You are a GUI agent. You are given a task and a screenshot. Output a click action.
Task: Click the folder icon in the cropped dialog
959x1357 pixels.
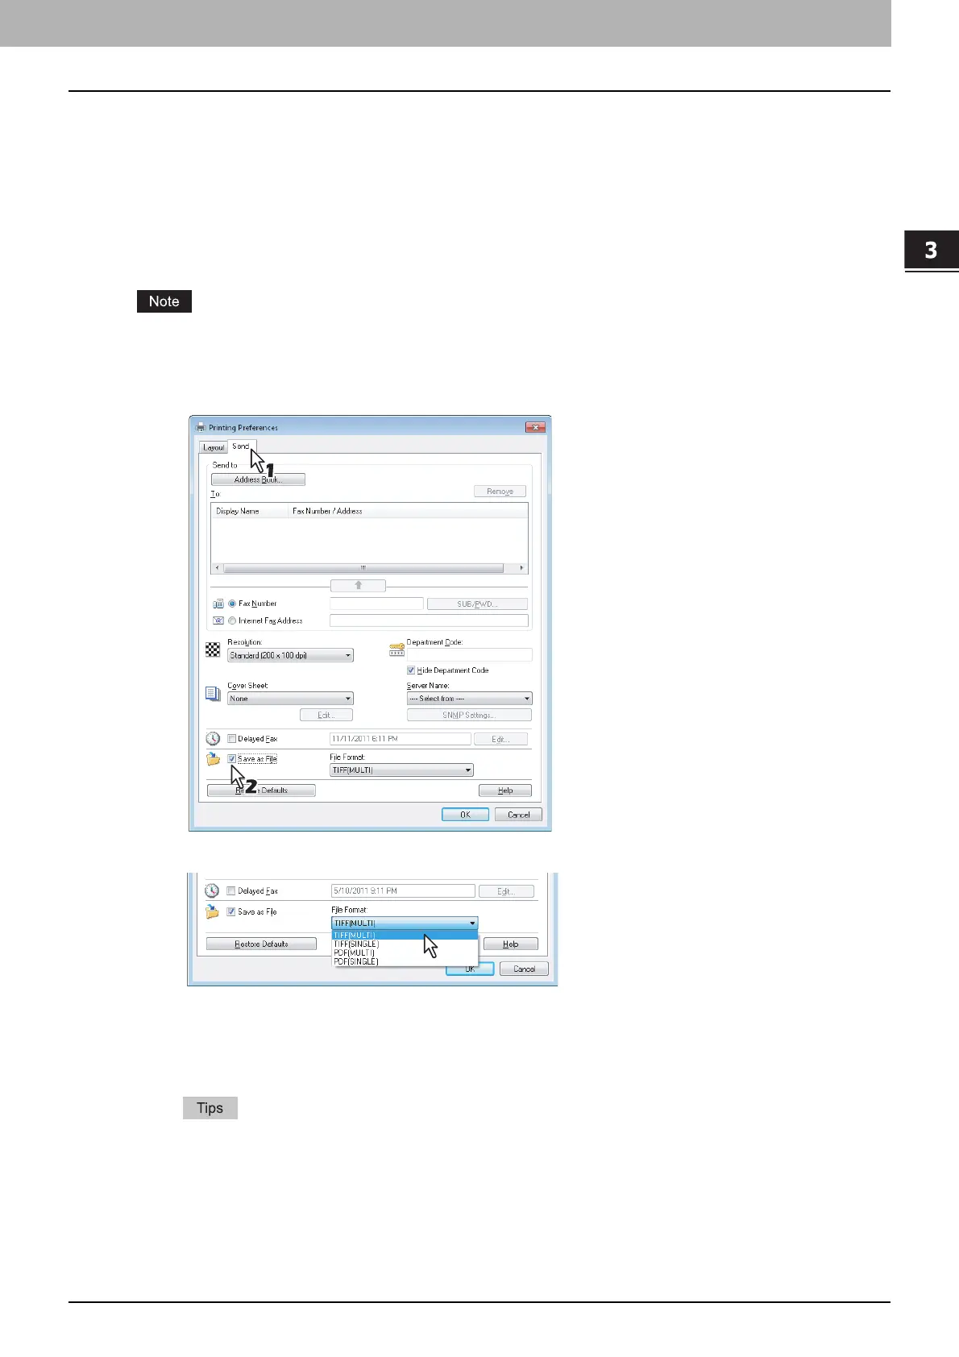pyautogui.click(x=213, y=911)
